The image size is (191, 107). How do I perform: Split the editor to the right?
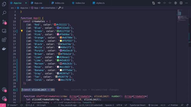181,3
